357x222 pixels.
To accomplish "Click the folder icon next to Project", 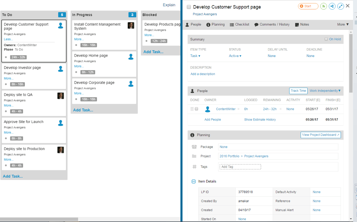I will pos(194,156).
